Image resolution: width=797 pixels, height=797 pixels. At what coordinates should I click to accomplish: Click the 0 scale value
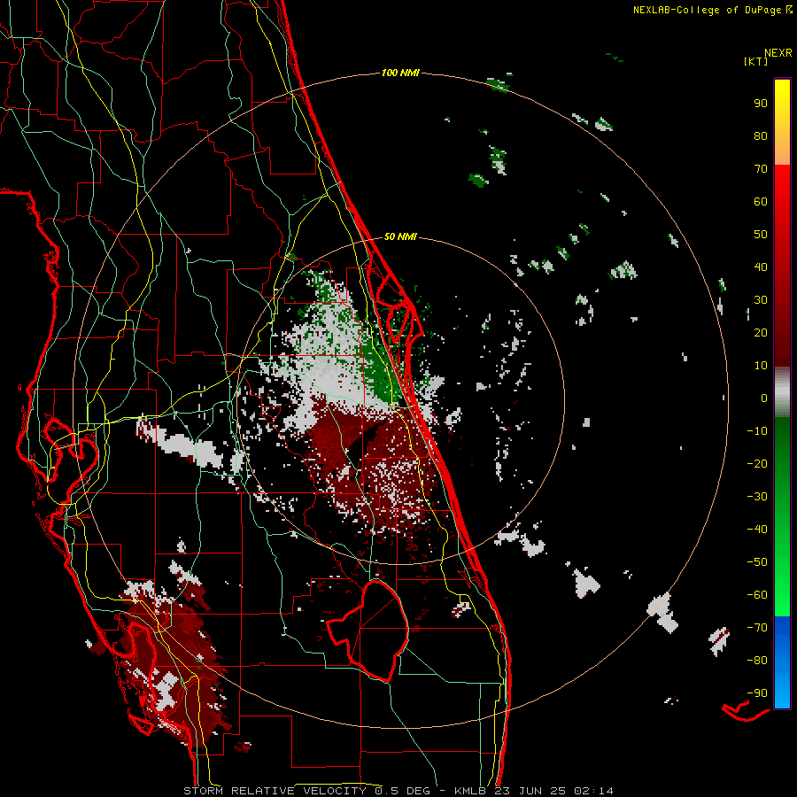pyautogui.click(x=764, y=398)
